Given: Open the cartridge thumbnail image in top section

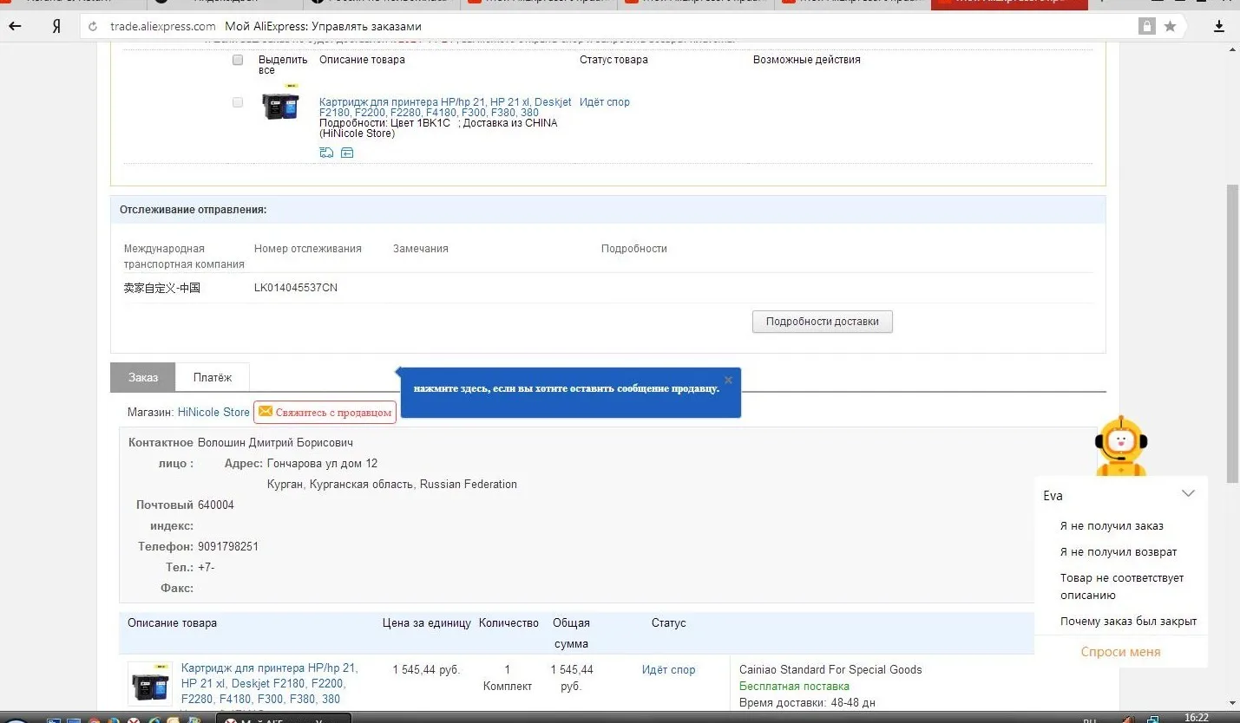Looking at the screenshot, I should [x=279, y=104].
